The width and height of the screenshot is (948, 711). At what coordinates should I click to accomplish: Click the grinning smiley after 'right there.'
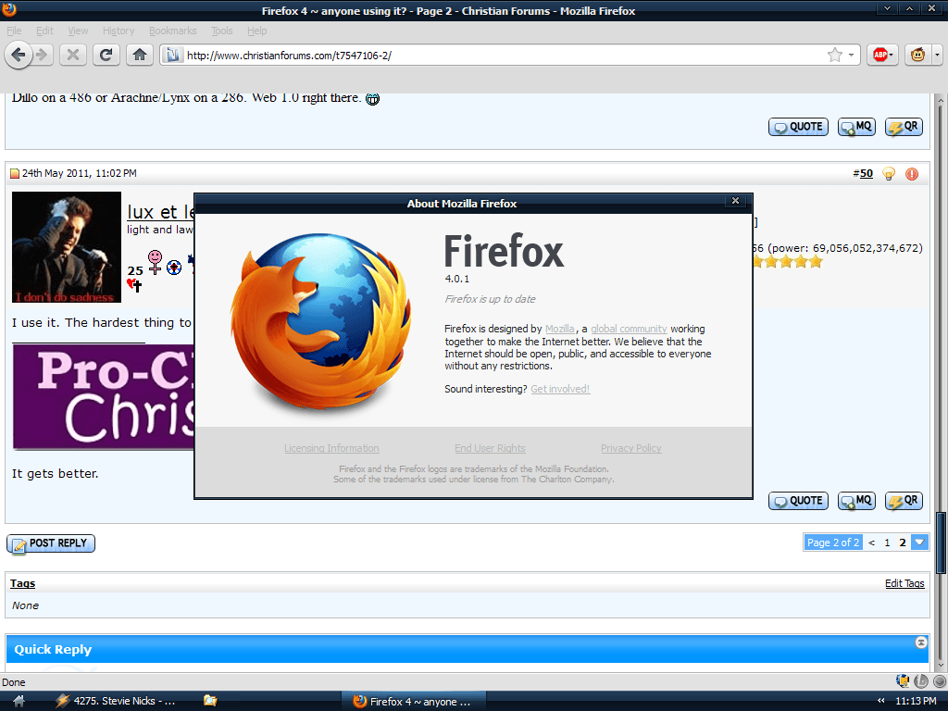tap(372, 99)
